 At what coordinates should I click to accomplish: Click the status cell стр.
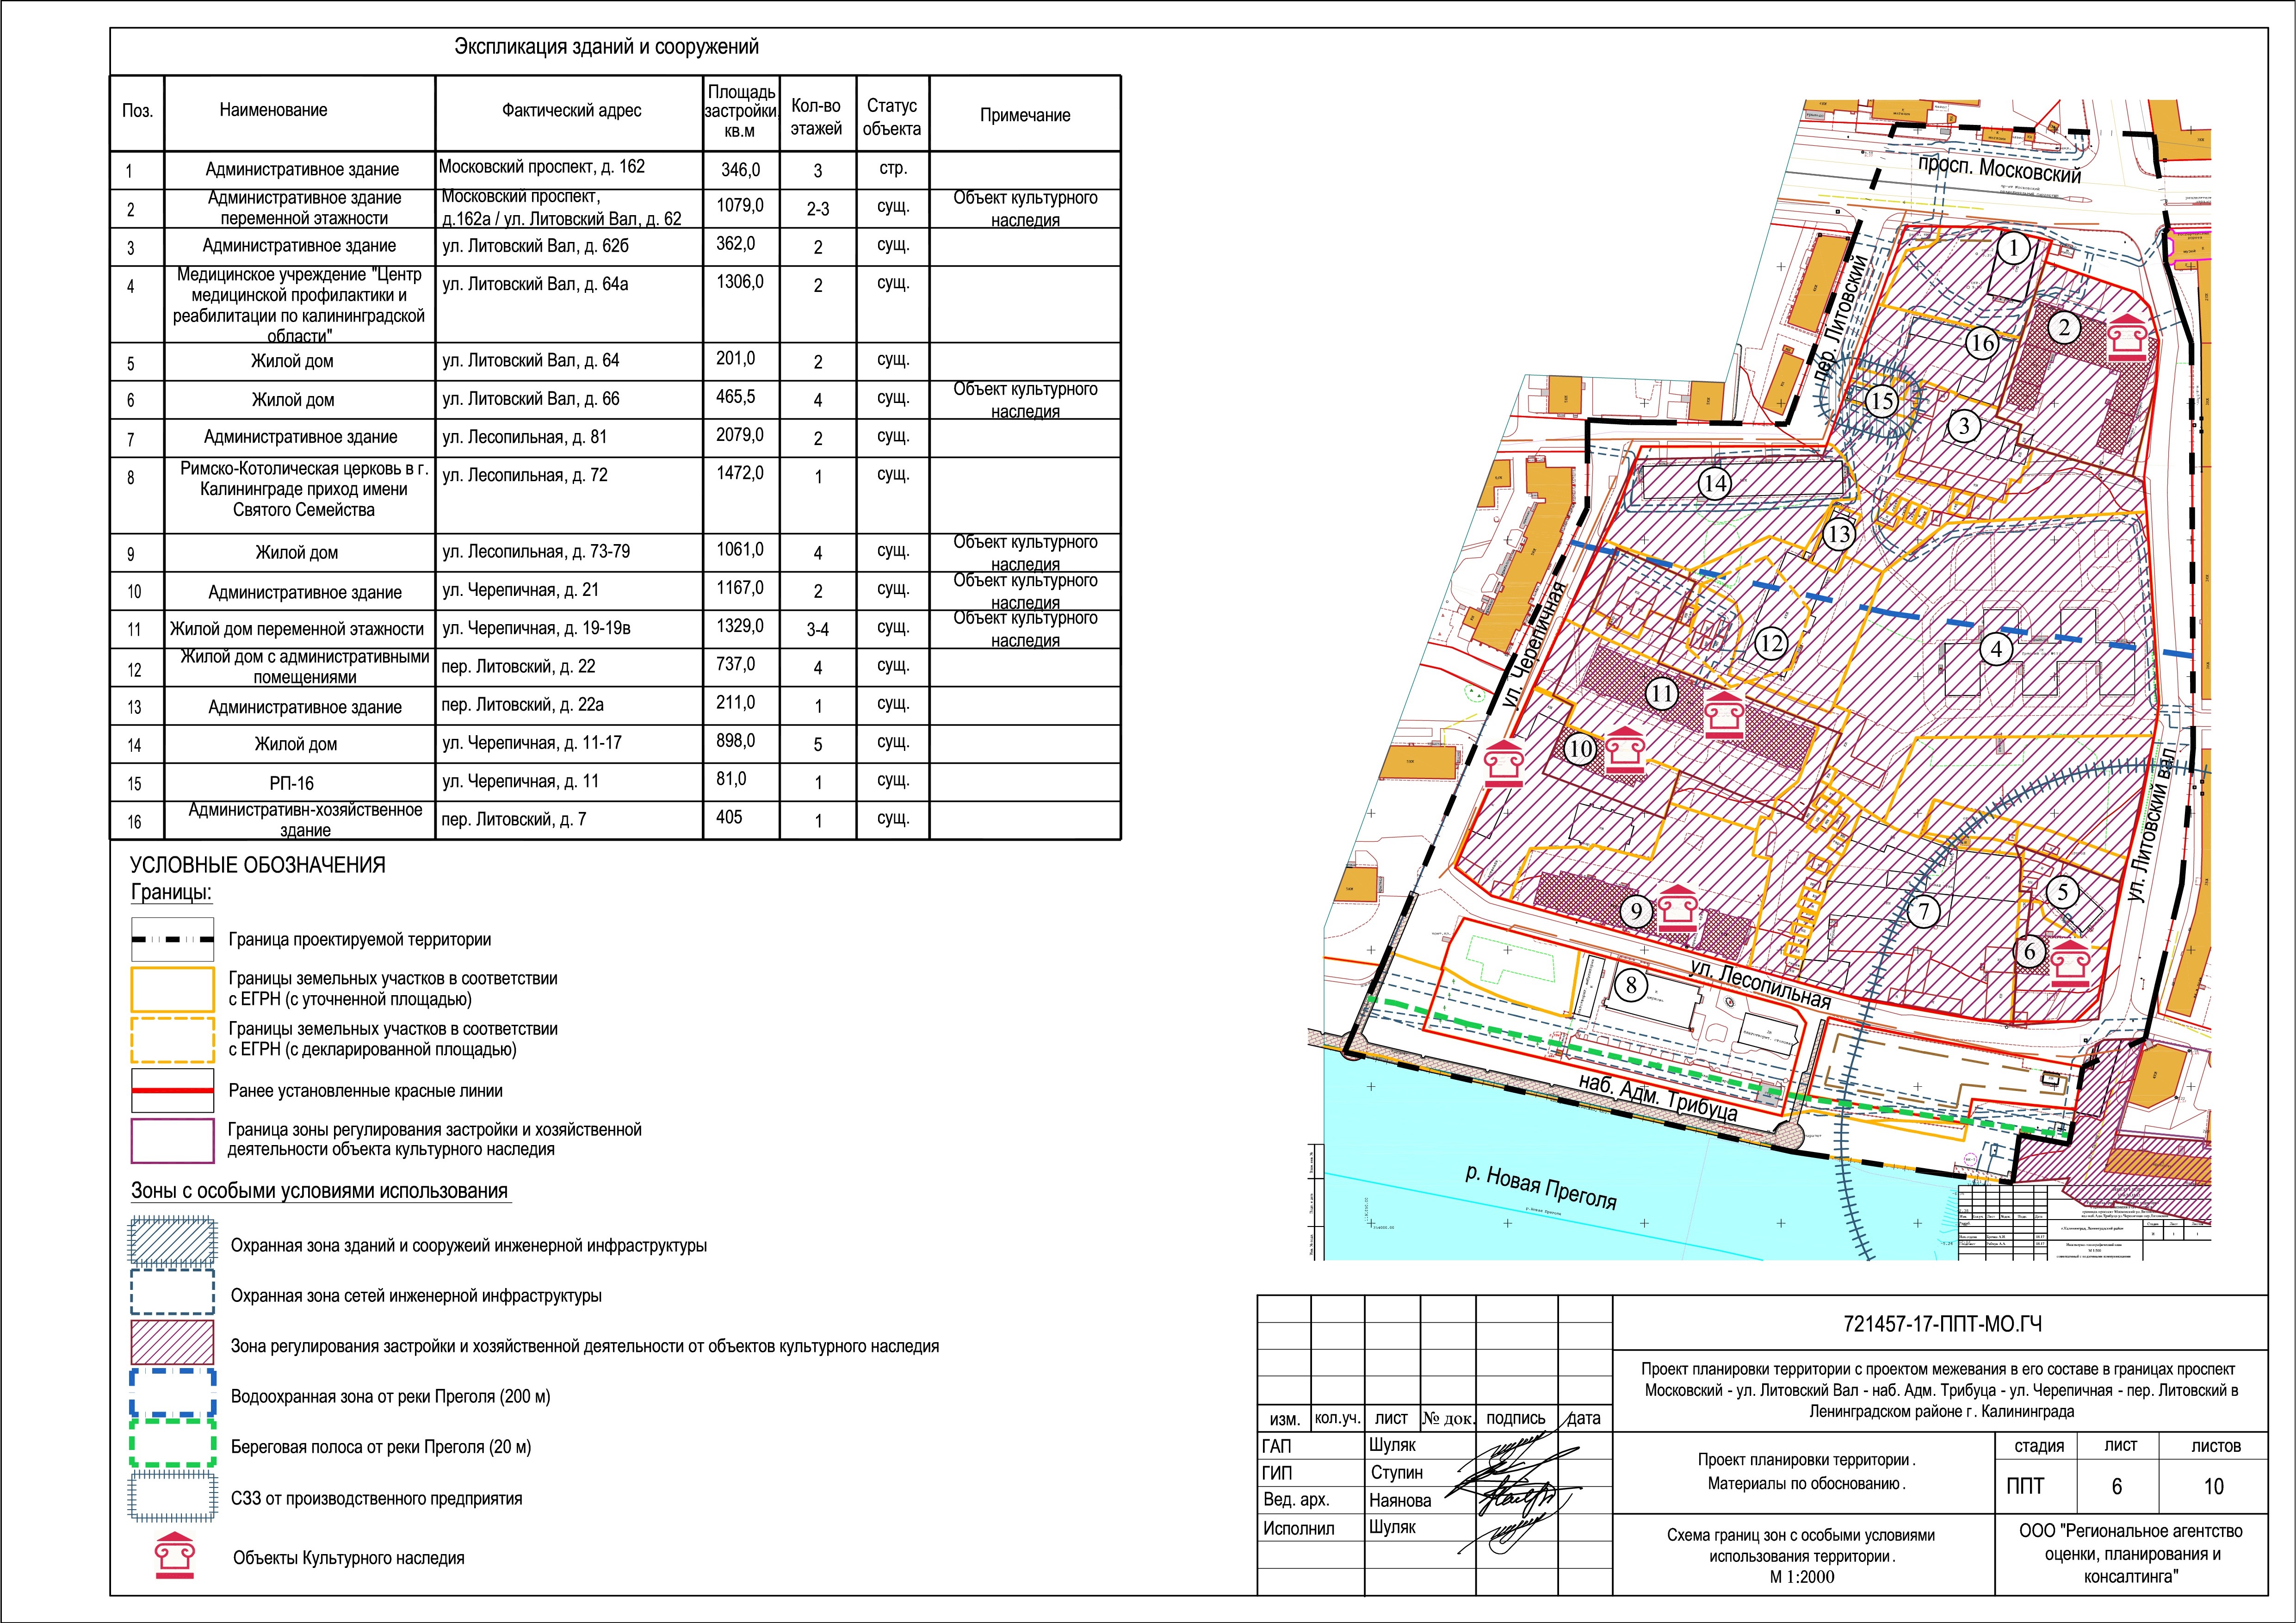coord(893,168)
